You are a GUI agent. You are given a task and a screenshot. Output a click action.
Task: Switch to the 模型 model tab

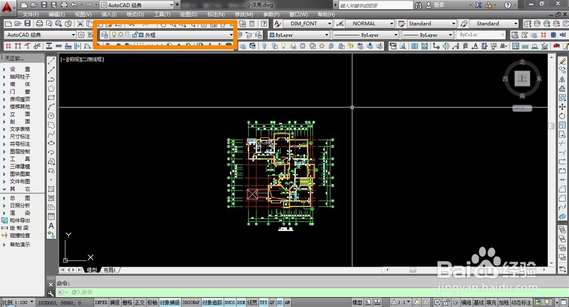92,270
